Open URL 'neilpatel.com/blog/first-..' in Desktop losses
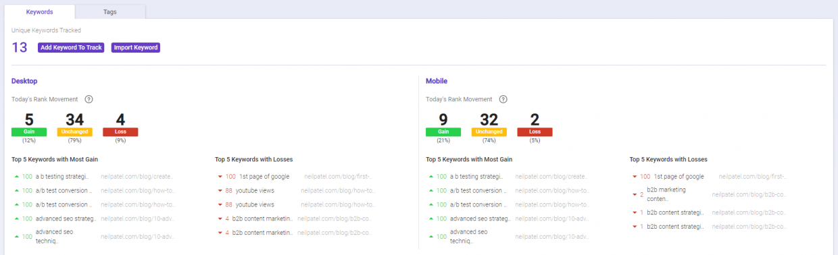This screenshot has width=838, height=255. [x=339, y=176]
